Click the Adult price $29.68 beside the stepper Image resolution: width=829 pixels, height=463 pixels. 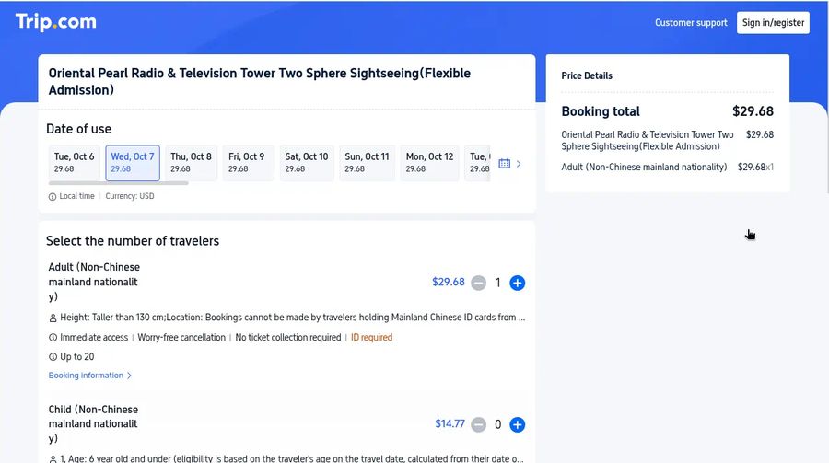449,283
